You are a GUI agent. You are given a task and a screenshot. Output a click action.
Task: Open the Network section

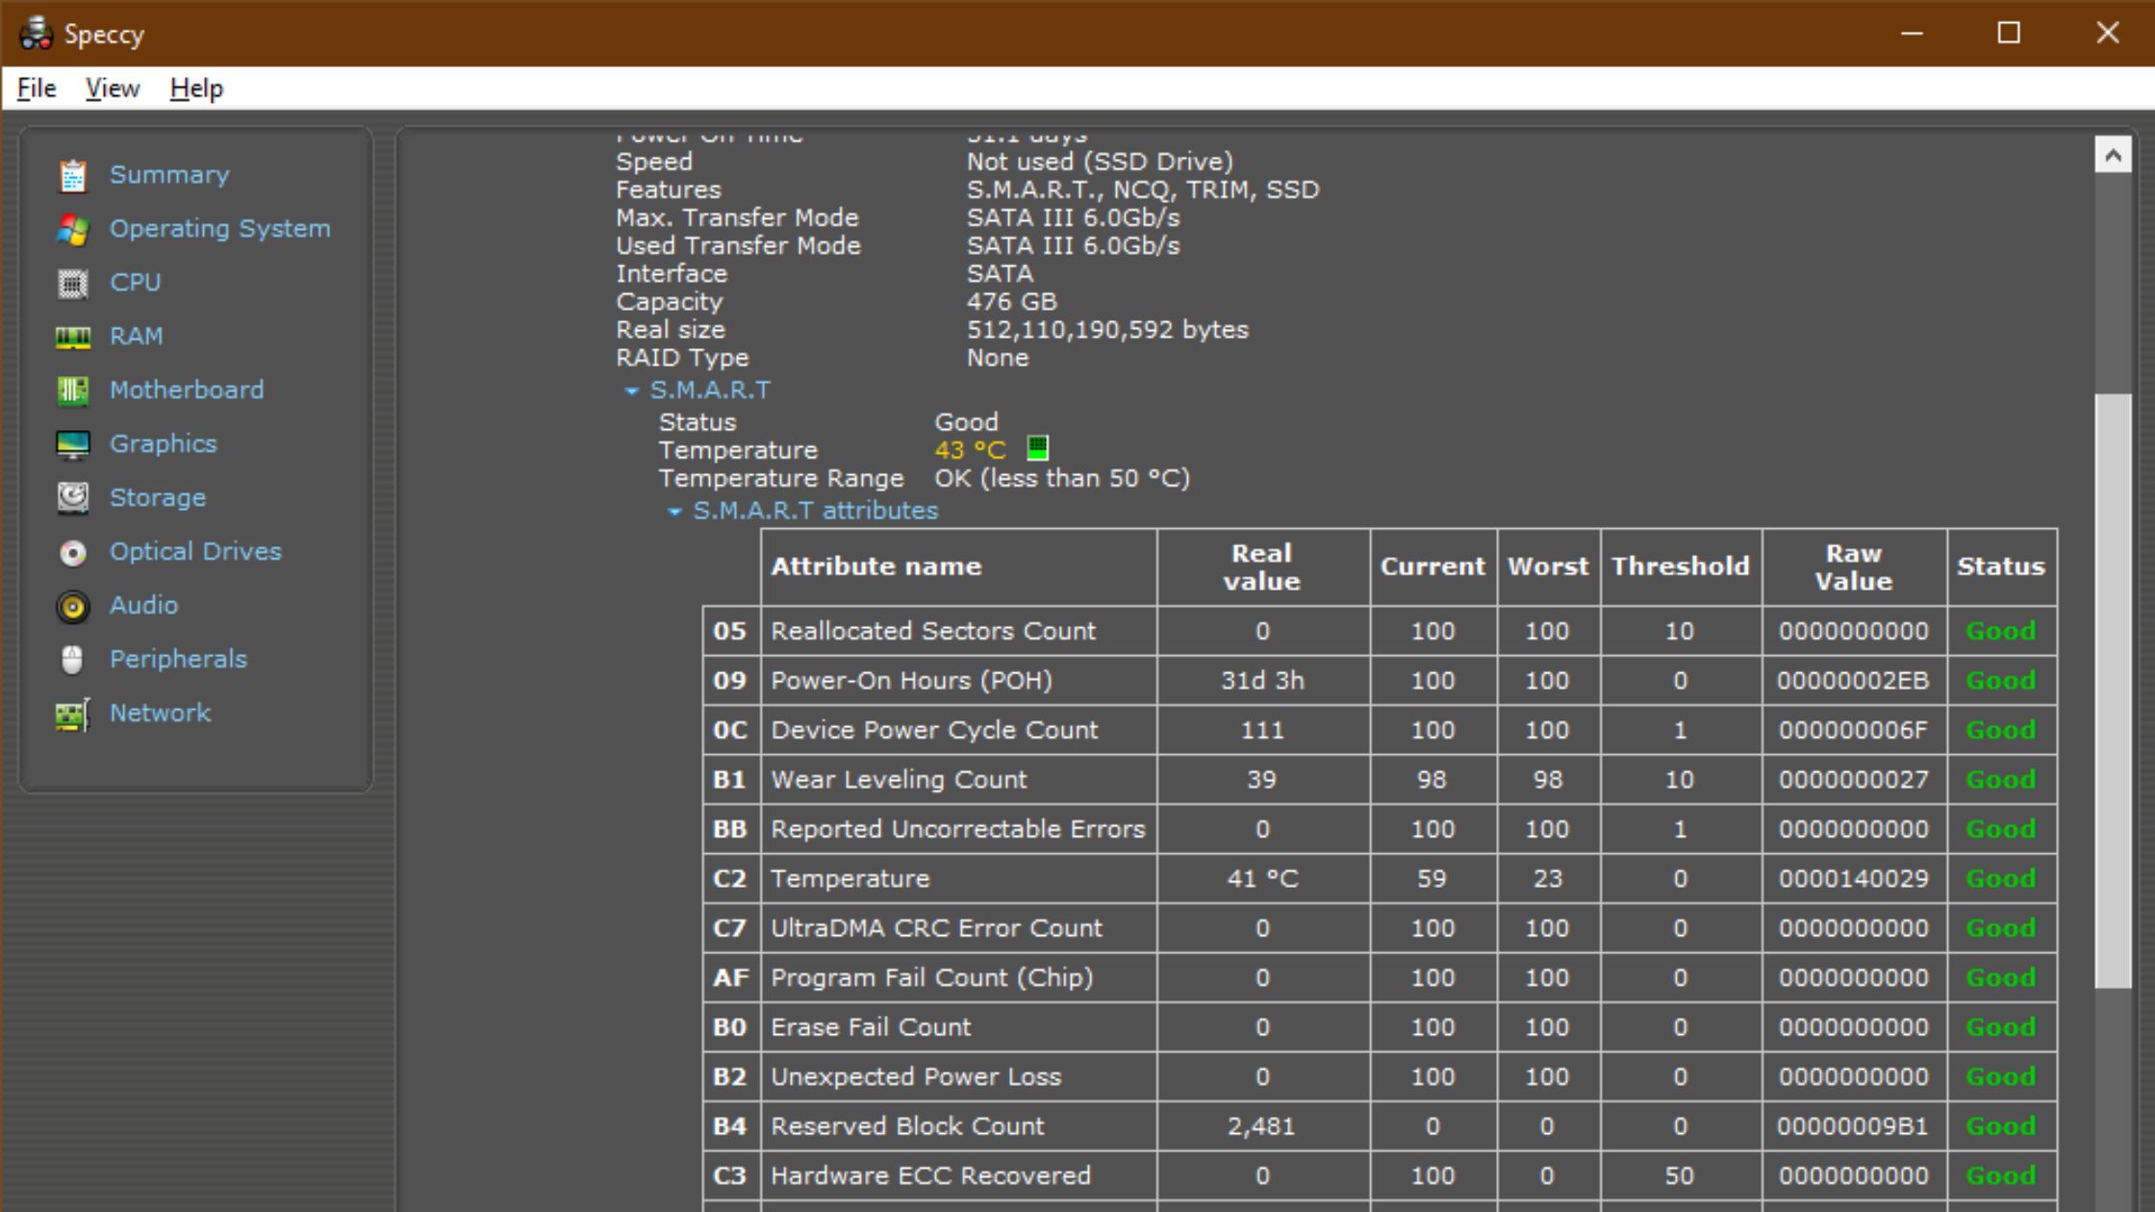point(160,714)
